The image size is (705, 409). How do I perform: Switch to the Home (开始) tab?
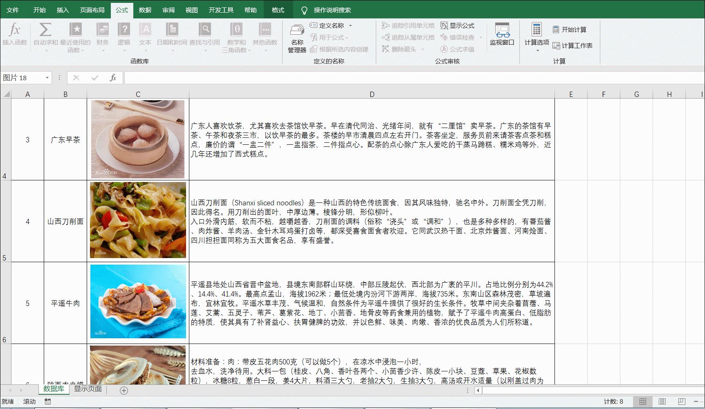[x=40, y=10]
